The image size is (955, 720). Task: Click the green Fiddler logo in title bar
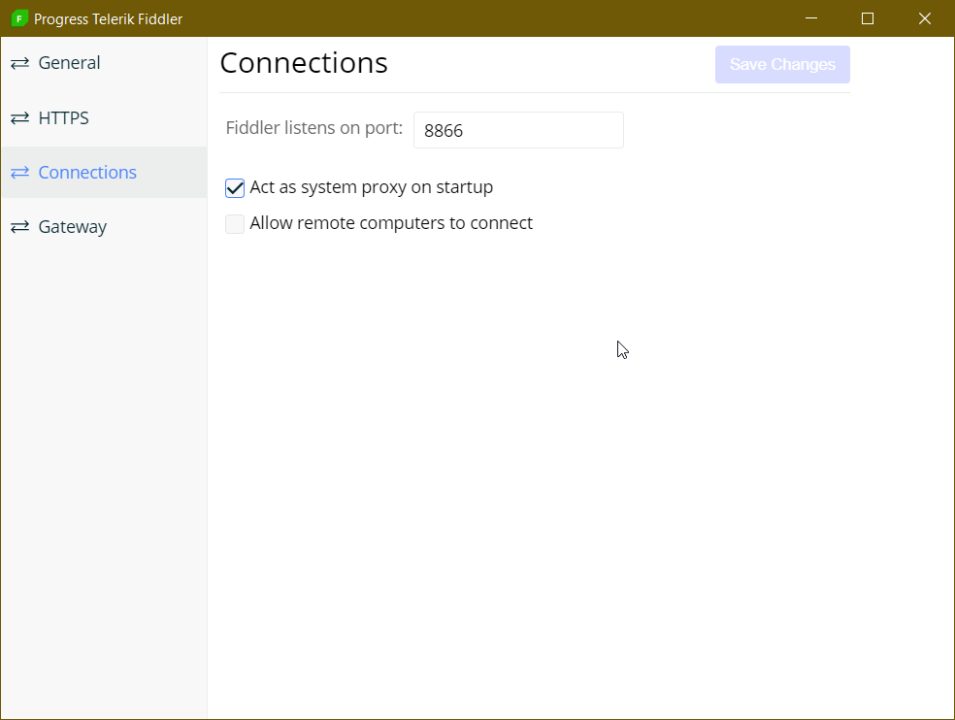(19, 18)
